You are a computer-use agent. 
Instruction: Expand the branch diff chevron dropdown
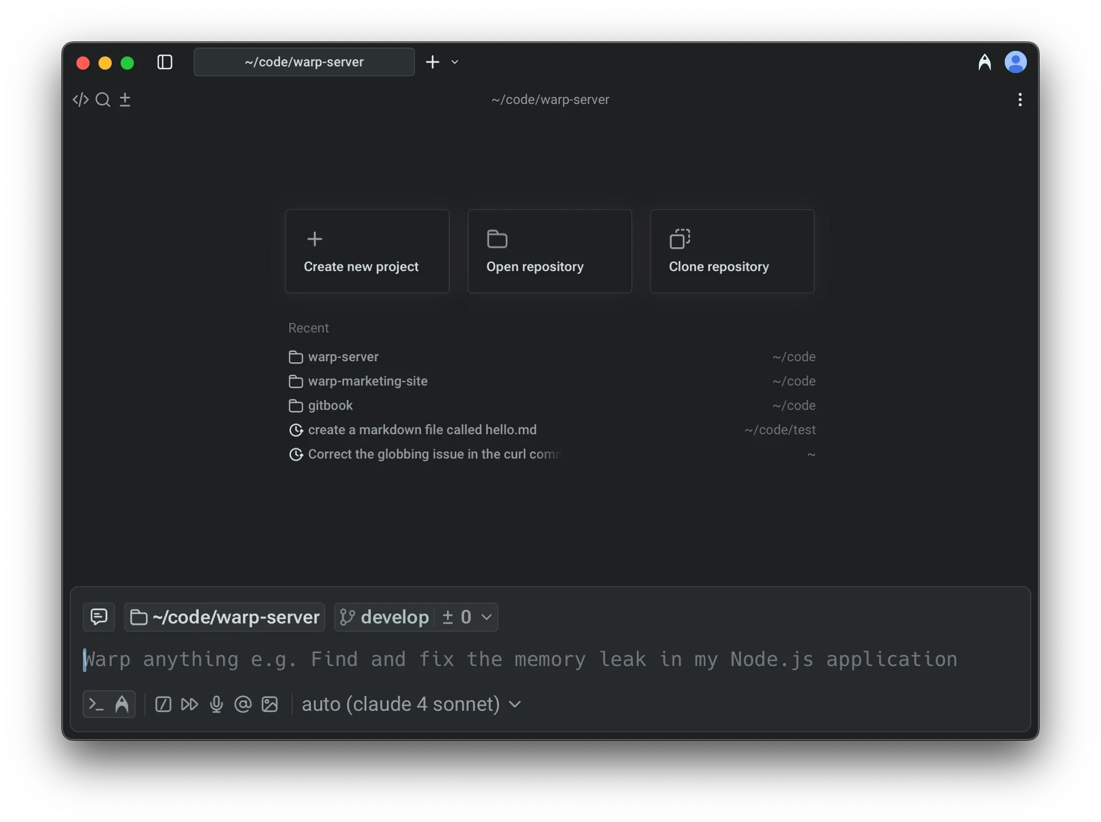click(x=486, y=617)
